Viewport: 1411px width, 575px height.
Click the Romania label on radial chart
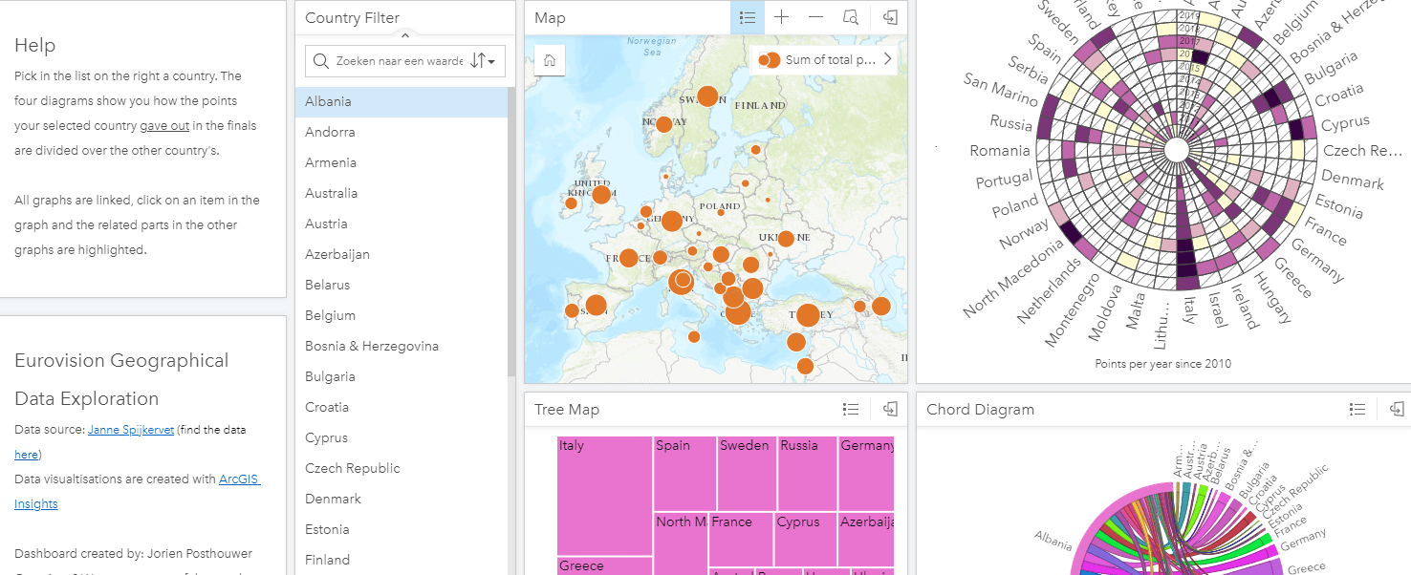(1000, 151)
